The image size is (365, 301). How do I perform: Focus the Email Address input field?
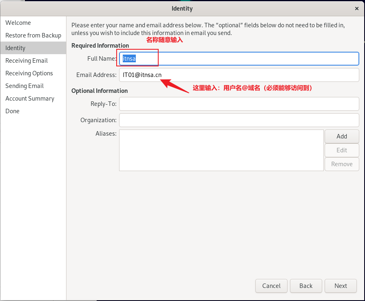click(239, 75)
